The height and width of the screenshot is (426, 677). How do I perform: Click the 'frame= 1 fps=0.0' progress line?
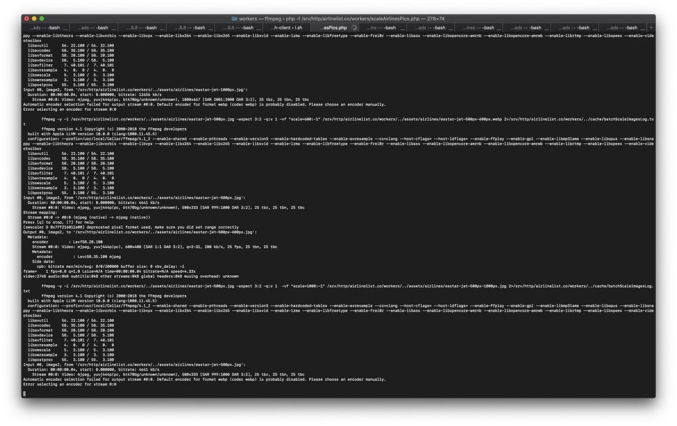click(109, 272)
